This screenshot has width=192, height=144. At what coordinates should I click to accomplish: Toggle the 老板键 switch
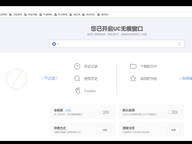pos(105,112)
